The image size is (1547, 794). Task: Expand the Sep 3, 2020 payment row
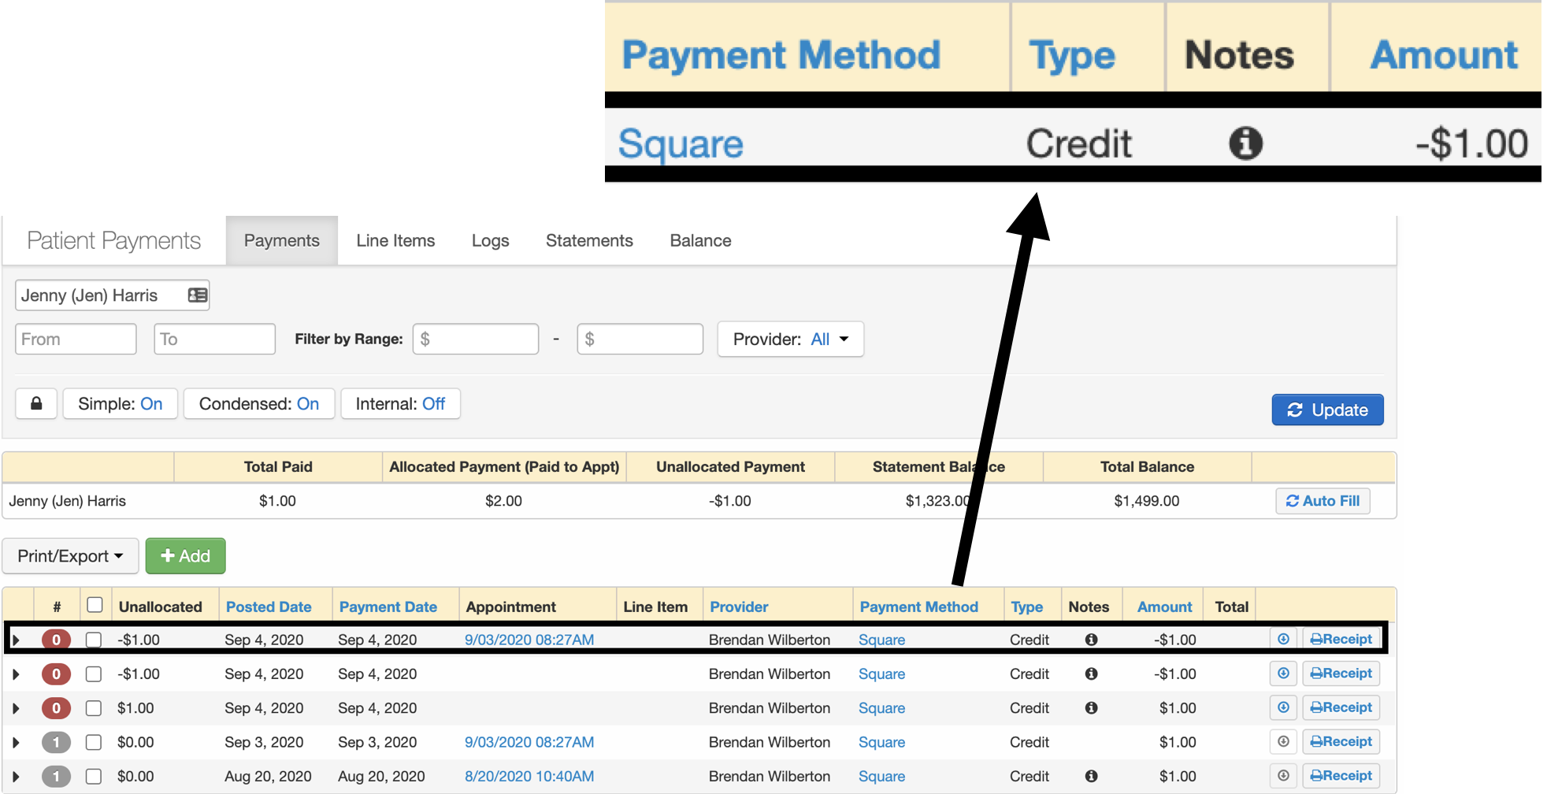[x=16, y=742]
